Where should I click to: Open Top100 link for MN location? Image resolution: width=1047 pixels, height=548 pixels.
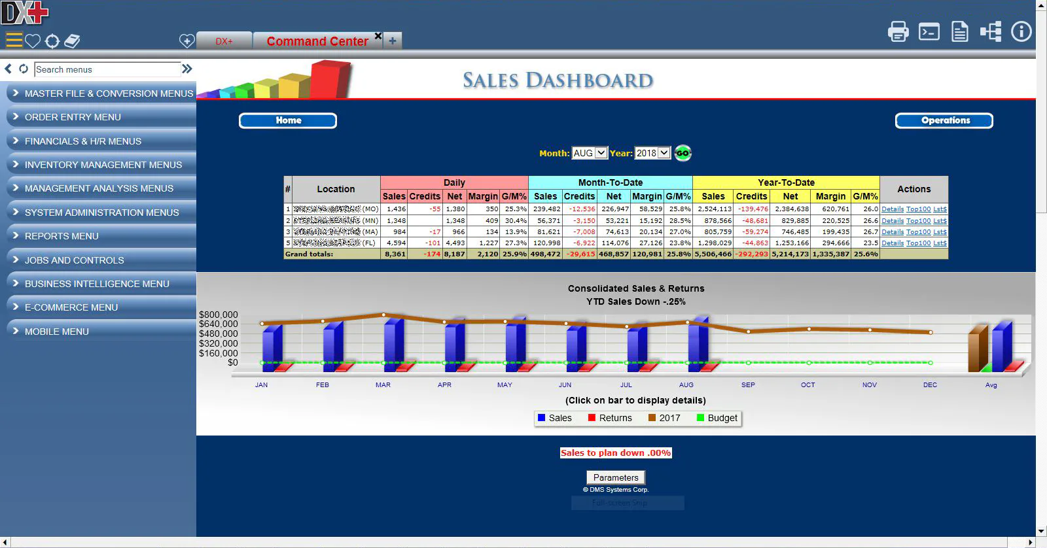(918, 221)
